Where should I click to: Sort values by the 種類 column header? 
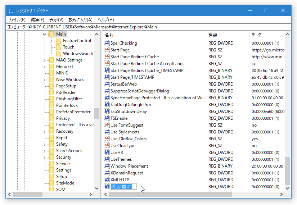point(228,35)
